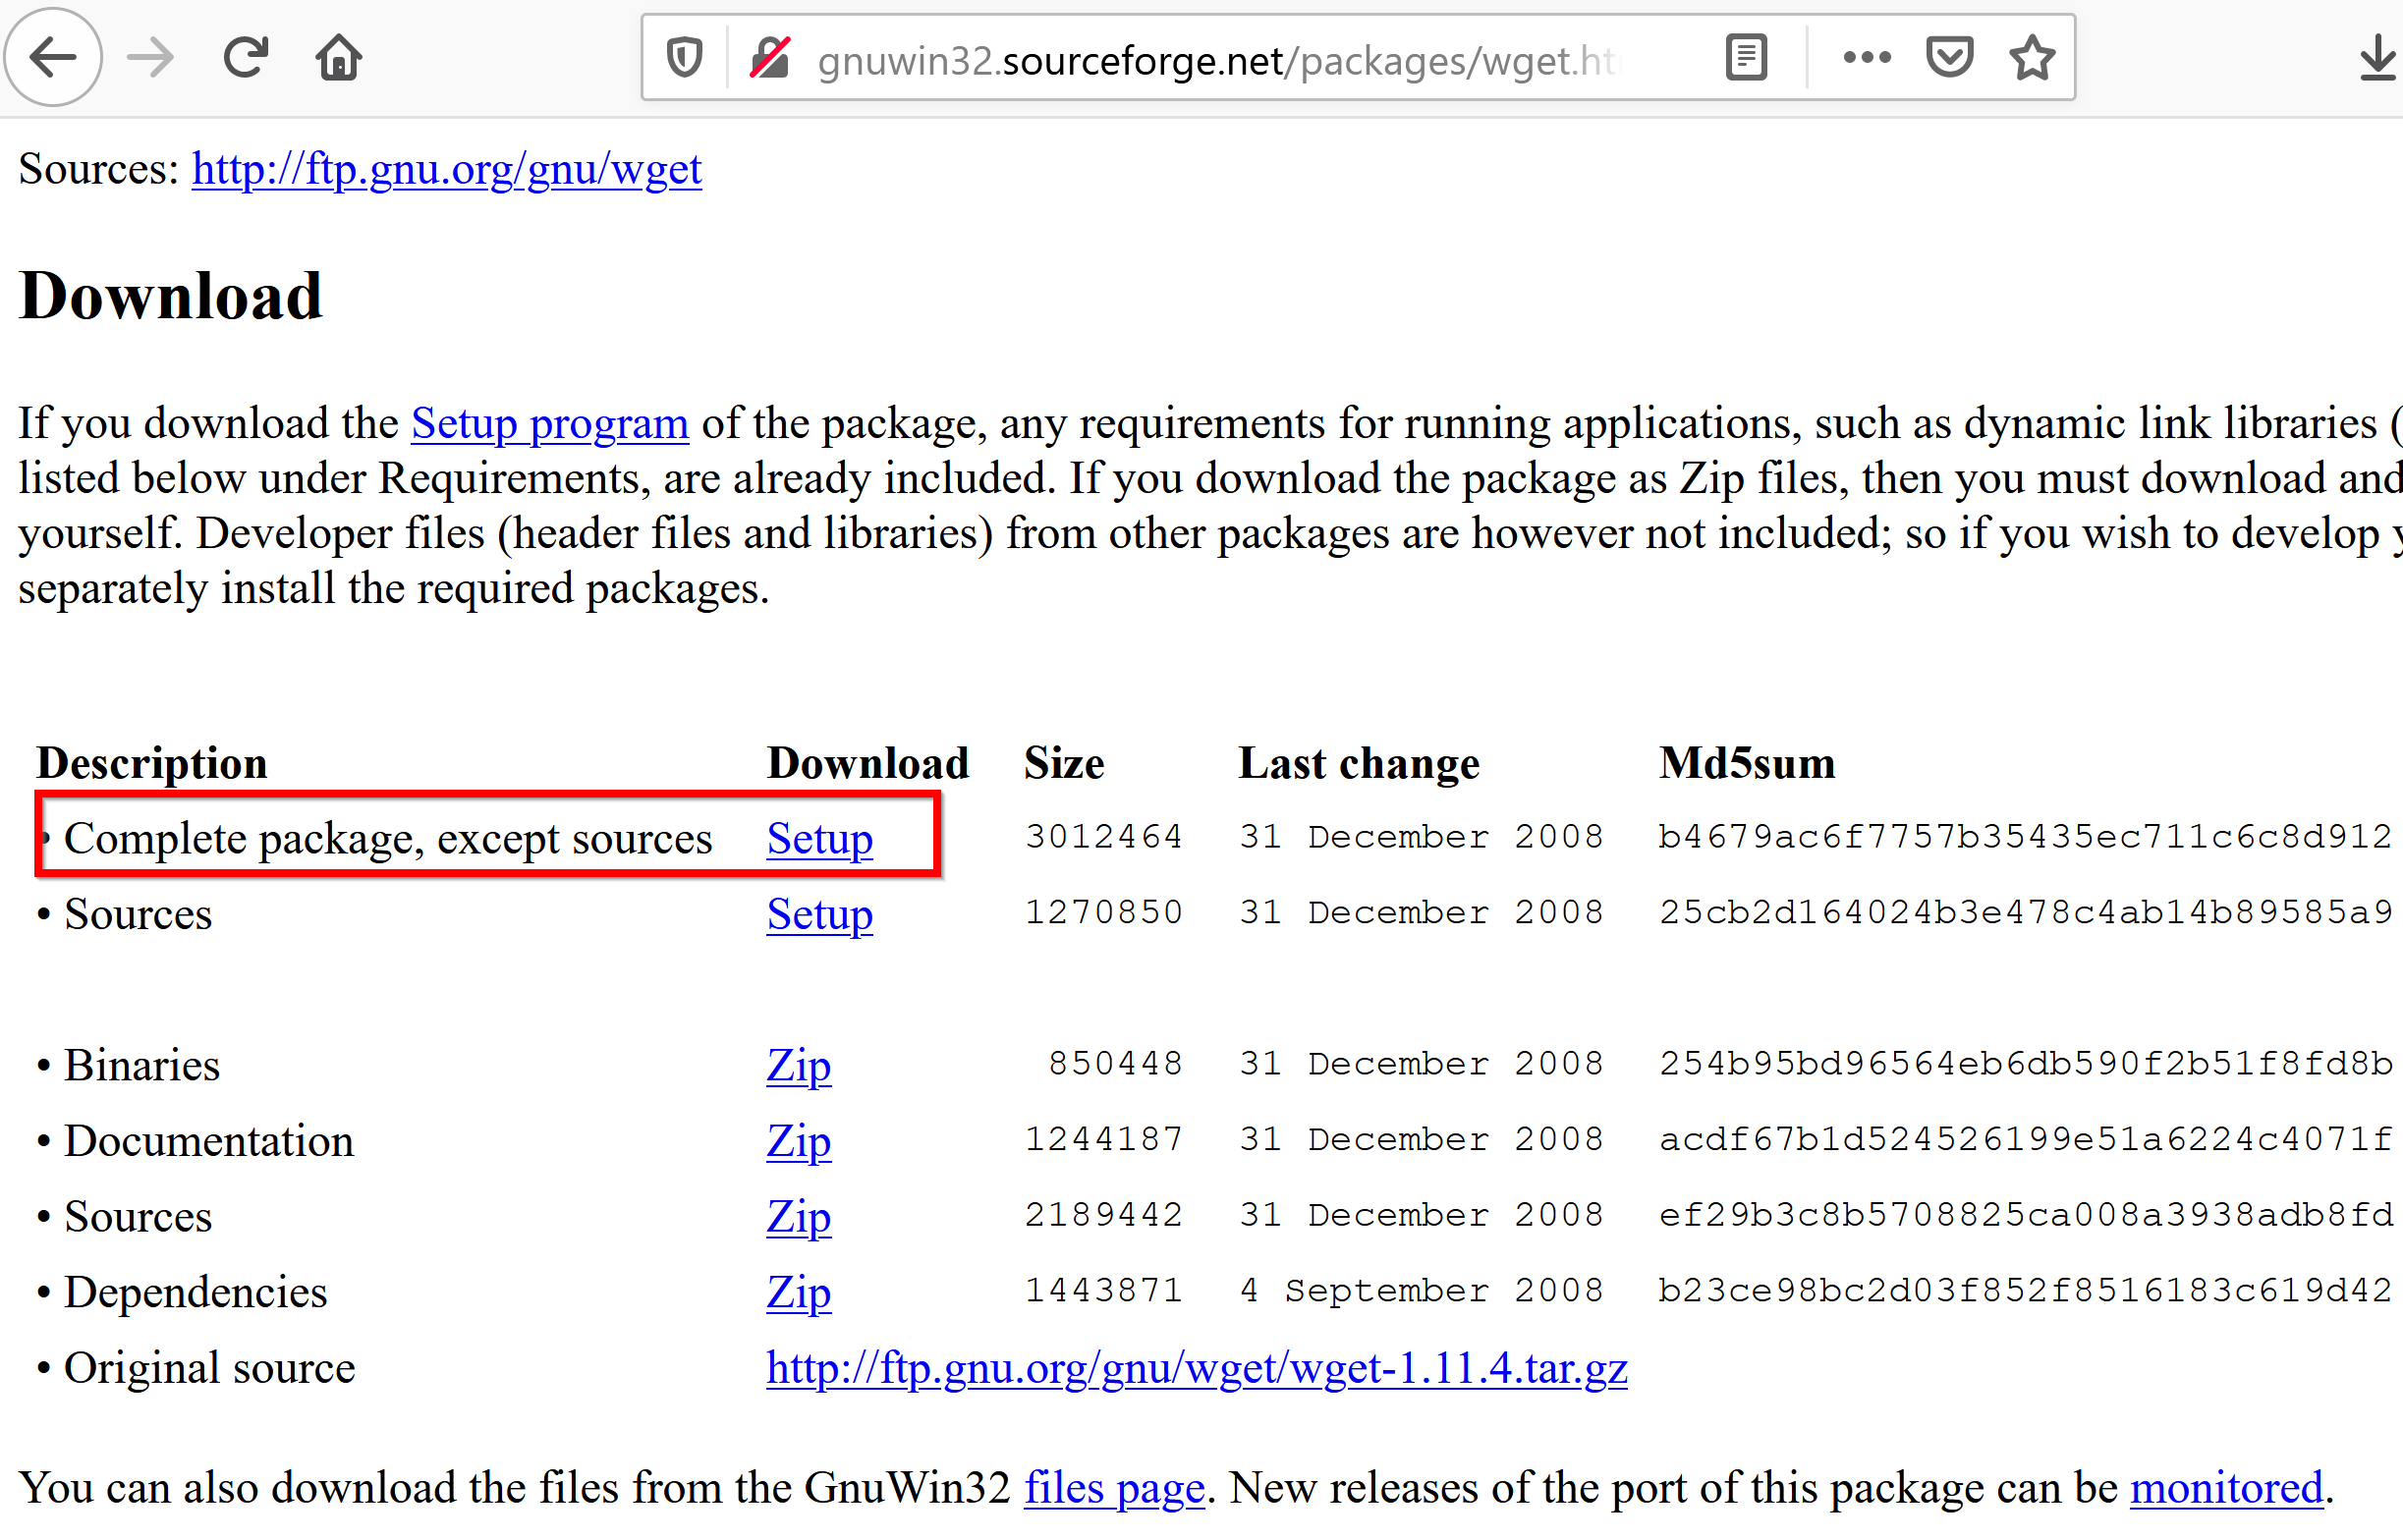
Task: Click the Size column header
Action: (x=1064, y=763)
